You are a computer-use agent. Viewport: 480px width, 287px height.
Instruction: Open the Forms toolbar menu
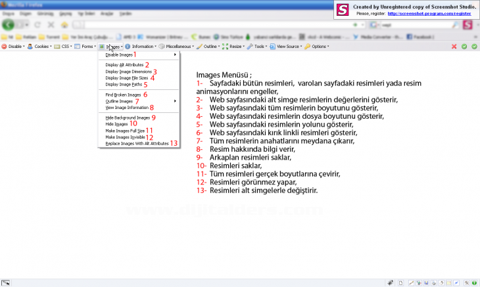(x=87, y=47)
